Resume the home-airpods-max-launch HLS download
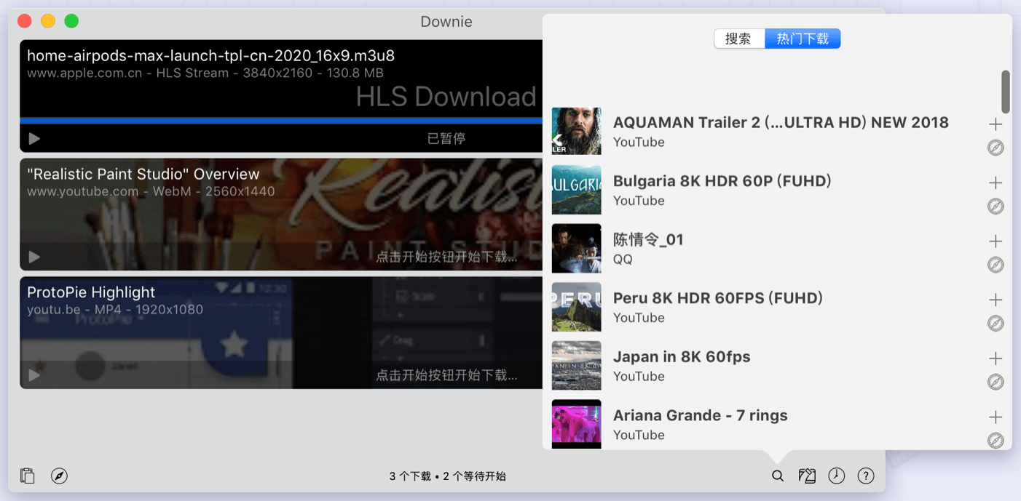Viewport: 1021px width, 501px height. tap(34, 138)
